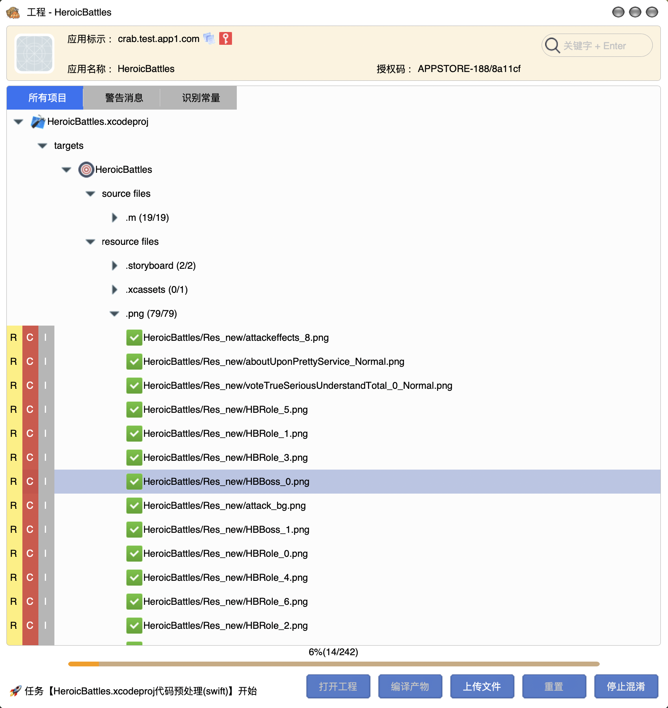Click the app icon placeholder thumbnail

[x=34, y=54]
